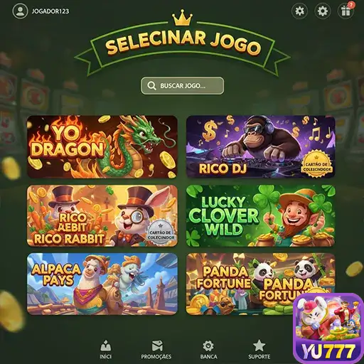This screenshot has height=364, width=364.
Task: Click the first settings gear icon
Action: (x=299, y=11)
